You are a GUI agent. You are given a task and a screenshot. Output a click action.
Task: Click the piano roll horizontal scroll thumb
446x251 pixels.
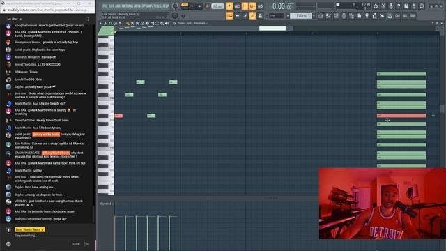[x=272, y=29]
